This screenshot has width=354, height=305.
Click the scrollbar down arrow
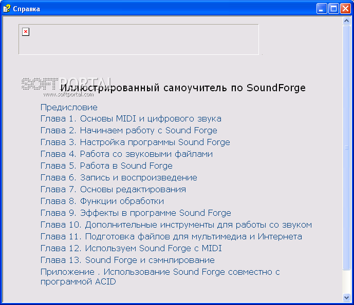pos(346,297)
